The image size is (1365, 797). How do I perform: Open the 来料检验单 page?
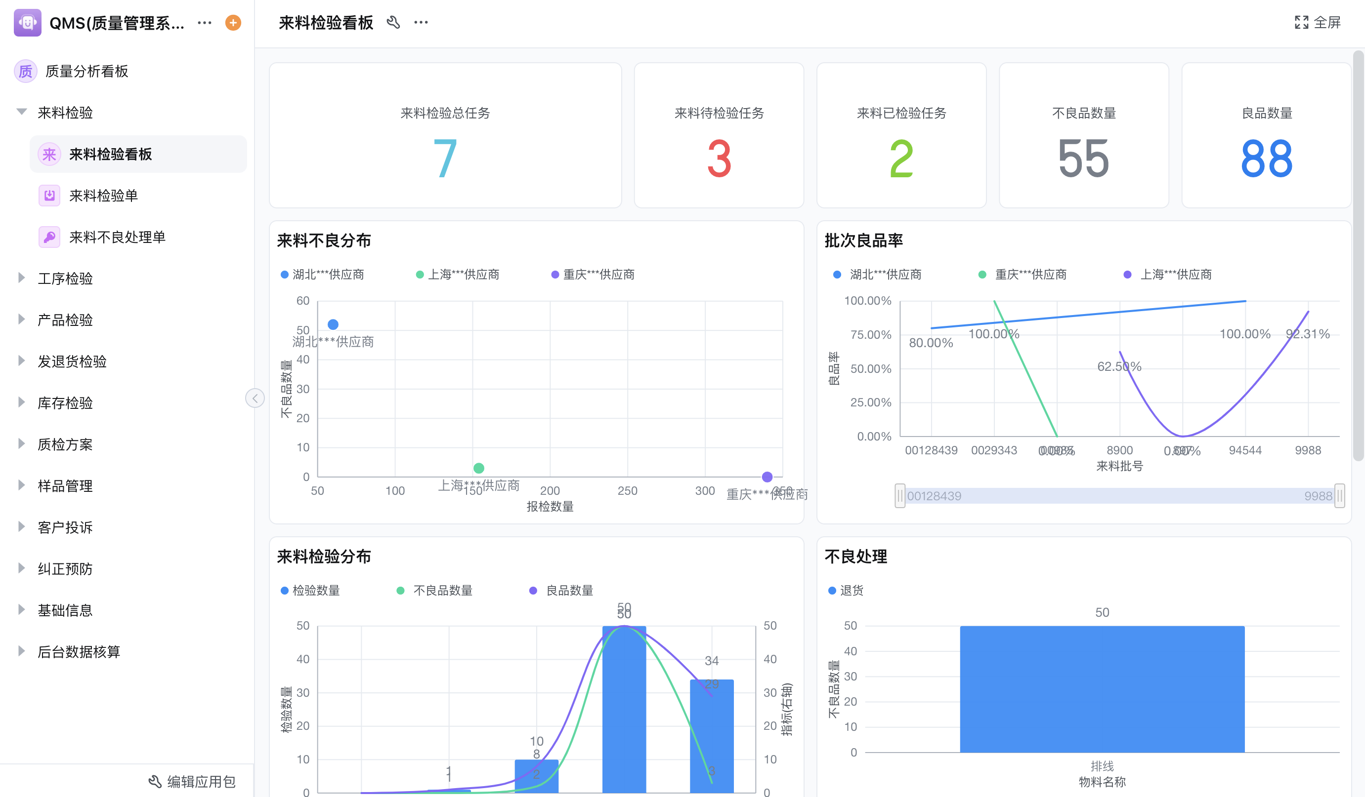103,196
